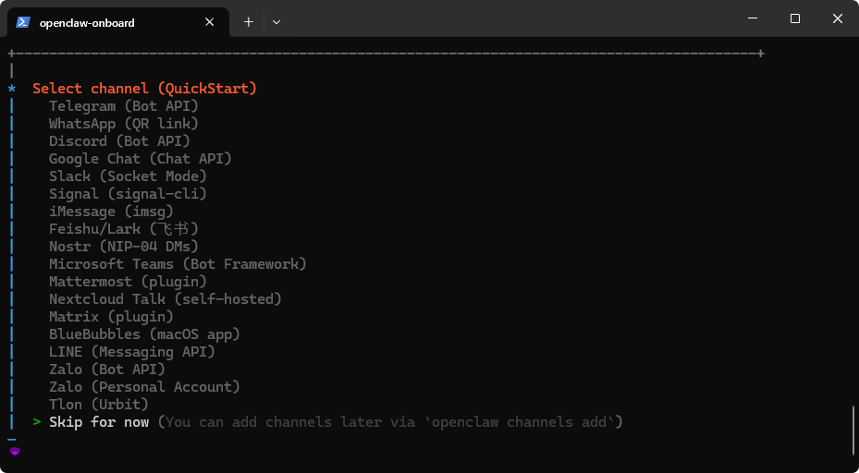Image resolution: width=859 pixels, height=473 pixels.
Task: Maximize the terminal window
Action: tap(794, 18)
